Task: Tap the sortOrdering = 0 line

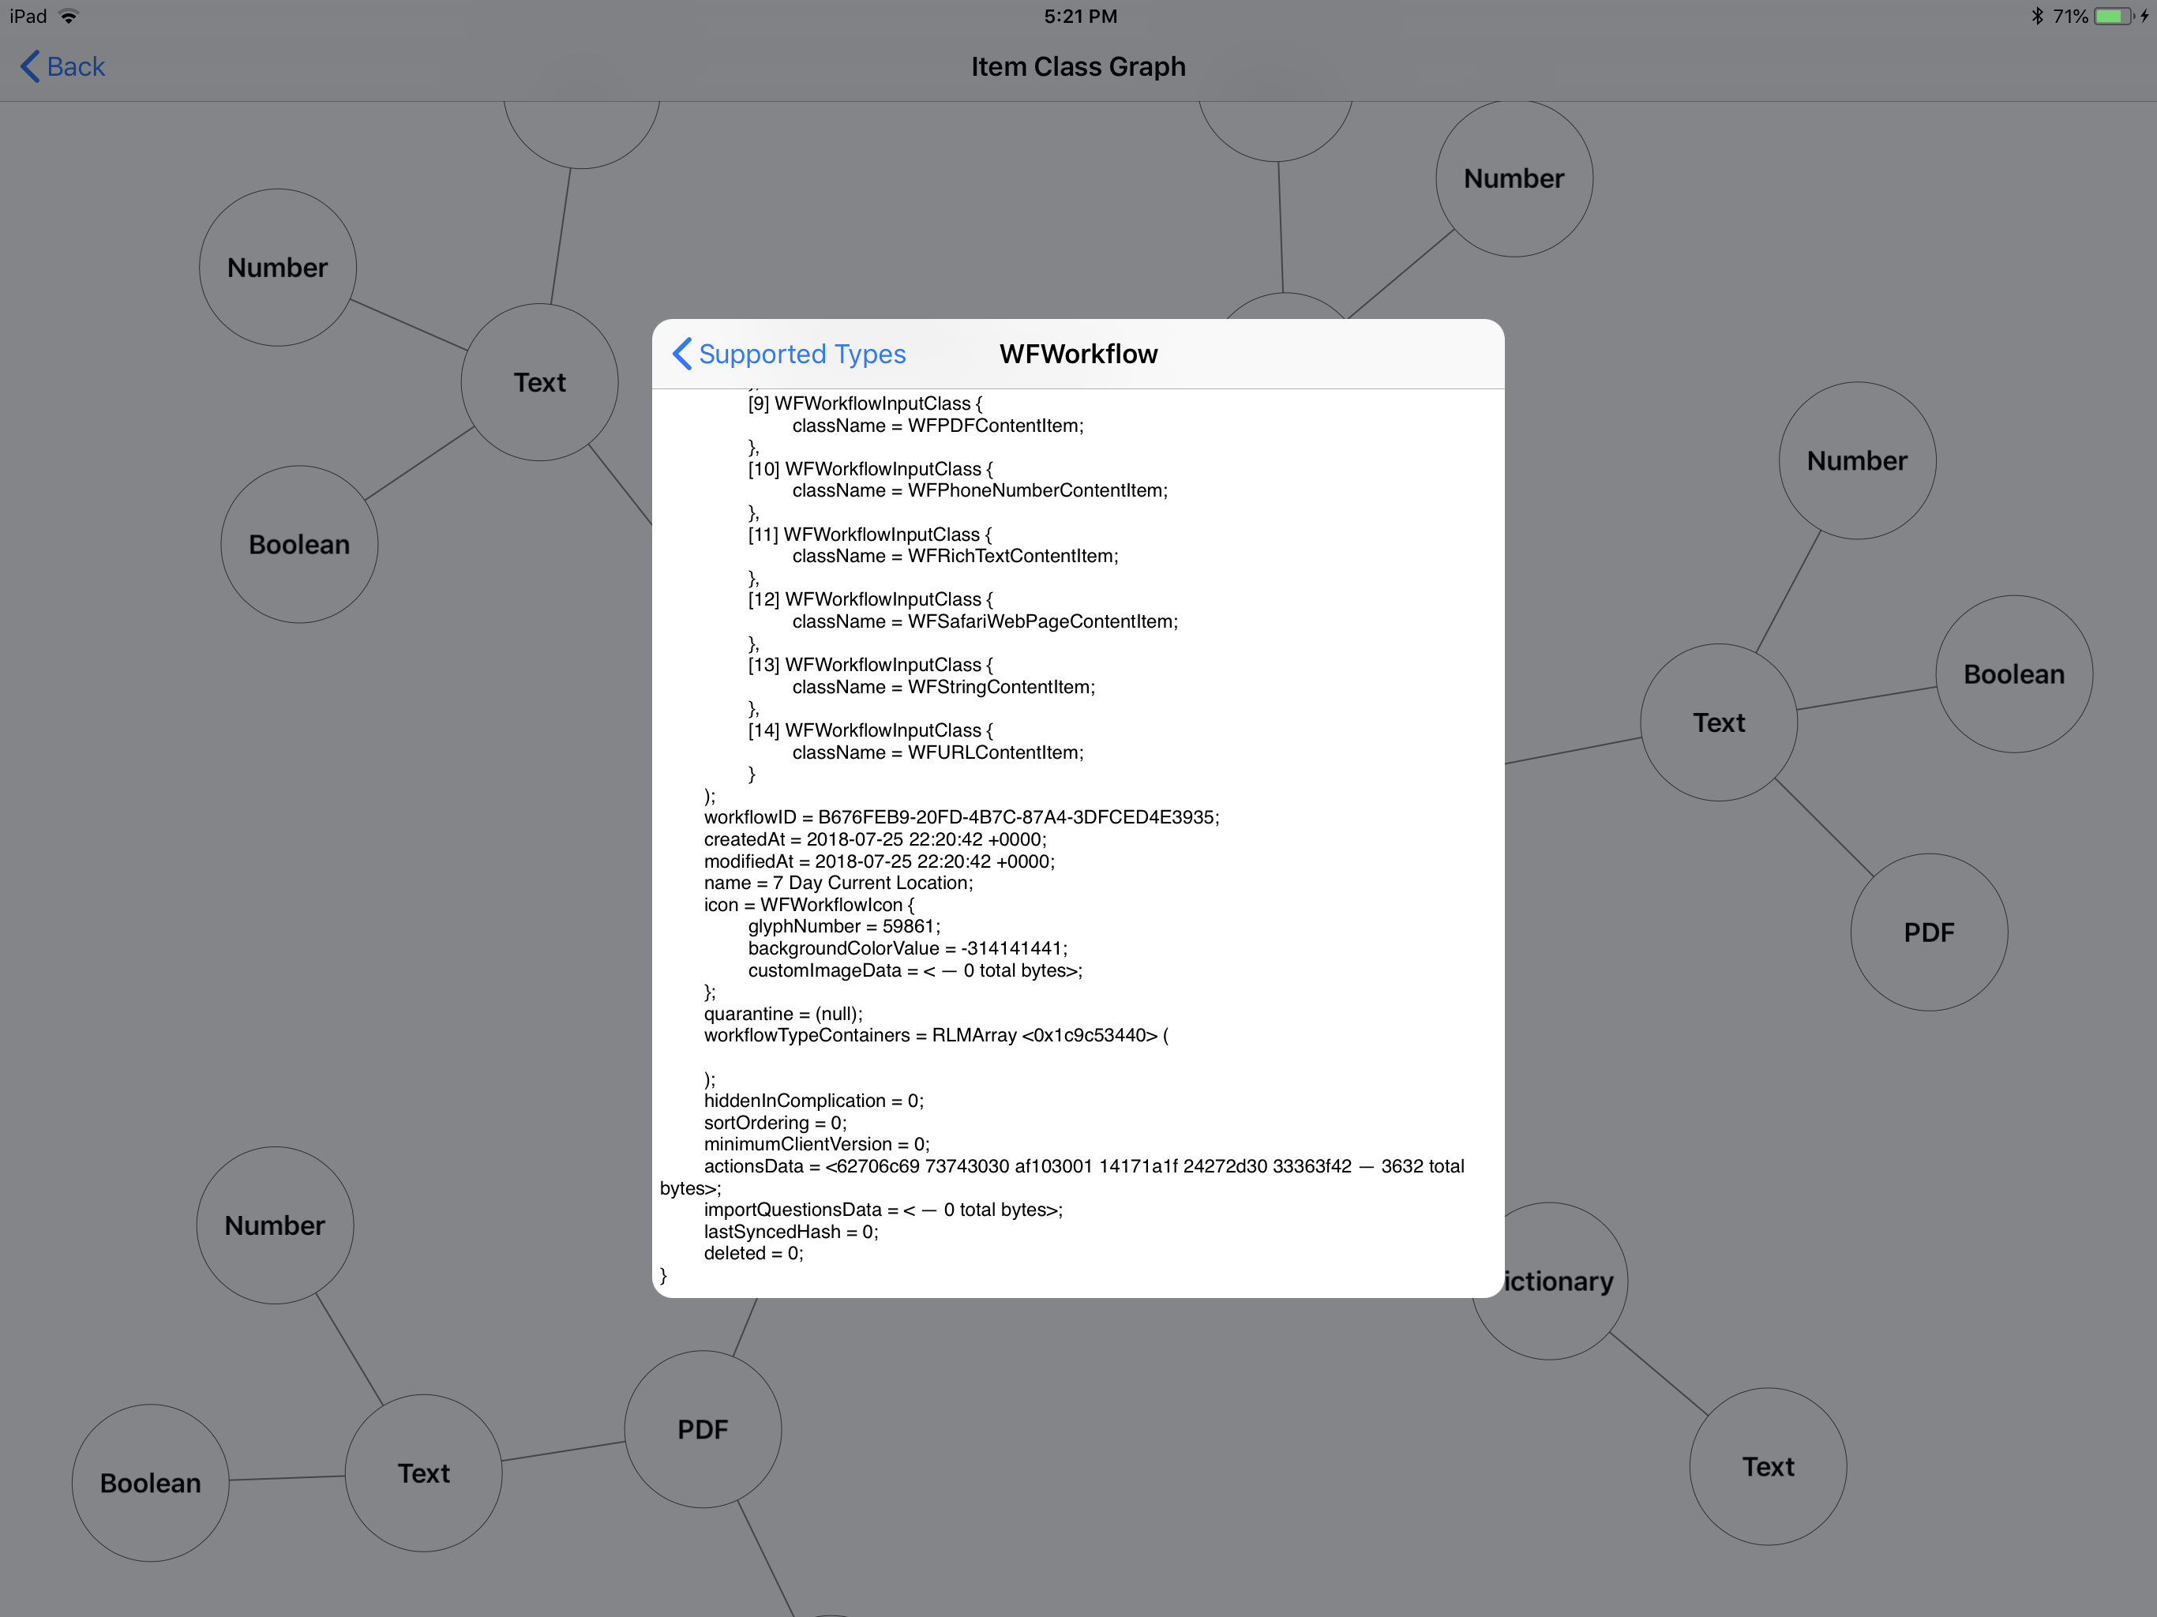Action: (x=775, y=1123)
